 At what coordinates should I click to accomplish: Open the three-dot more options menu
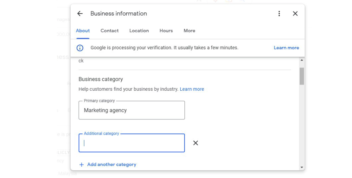[x=279, y=14]
